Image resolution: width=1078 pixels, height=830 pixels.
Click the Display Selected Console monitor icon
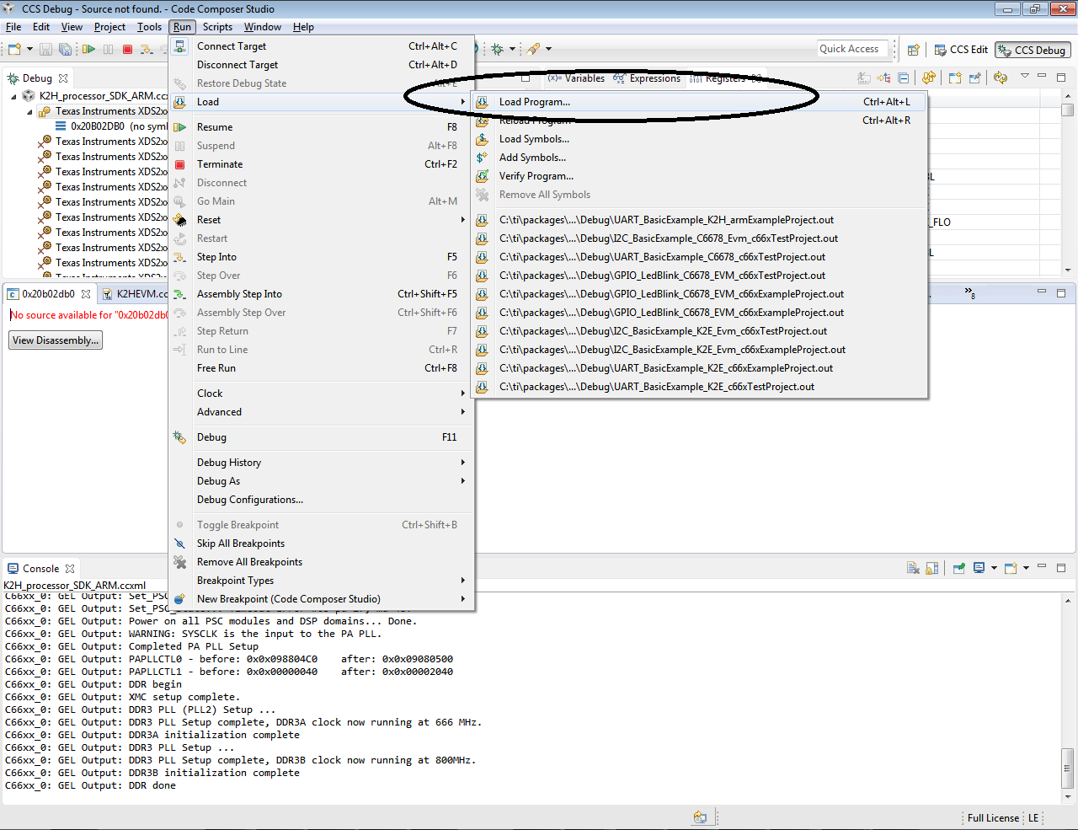tap(977, 568)
